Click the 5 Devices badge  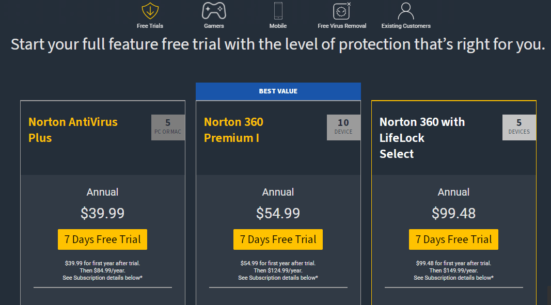tap(519, 127)
